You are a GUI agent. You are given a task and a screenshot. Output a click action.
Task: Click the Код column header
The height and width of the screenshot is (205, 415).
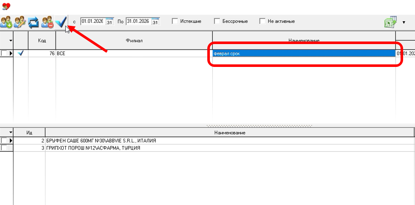(42, 40)
